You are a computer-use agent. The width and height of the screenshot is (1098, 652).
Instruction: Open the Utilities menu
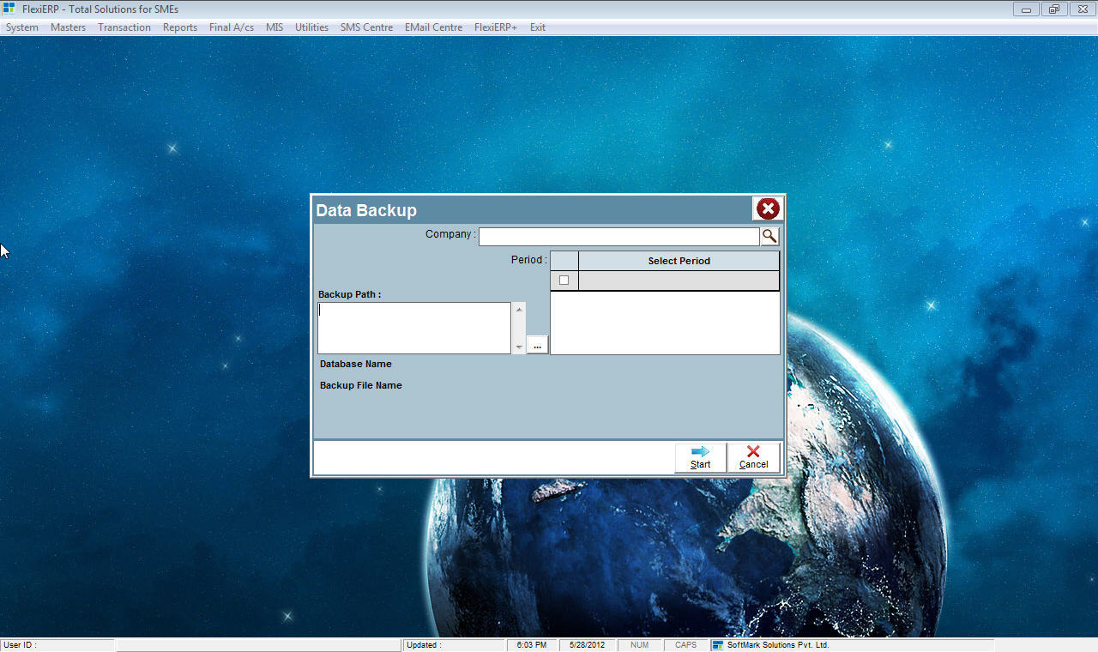(x=311, y=27)
